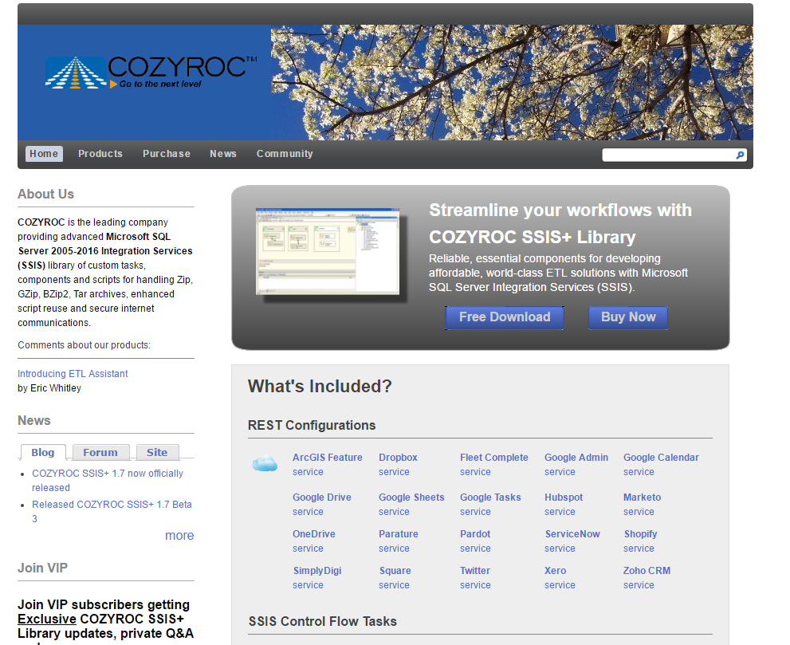
Task: Click the COZYROC logo
Action: tap(151, 73)
